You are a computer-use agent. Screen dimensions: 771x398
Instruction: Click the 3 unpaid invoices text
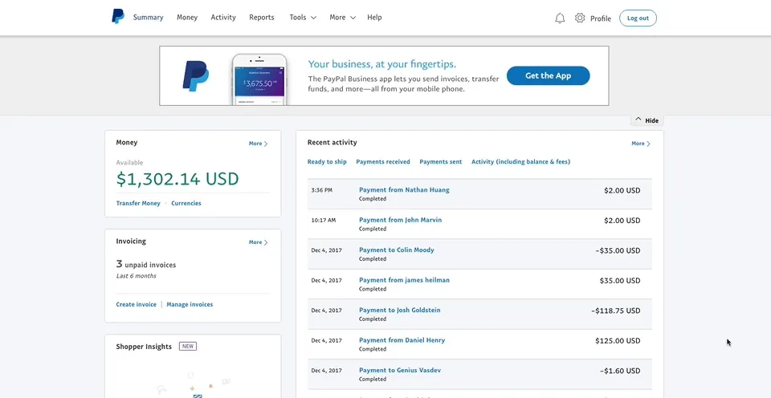(146, 264)
